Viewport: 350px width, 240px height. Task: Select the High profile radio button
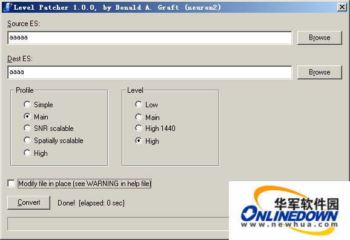(x=27, y=153)
